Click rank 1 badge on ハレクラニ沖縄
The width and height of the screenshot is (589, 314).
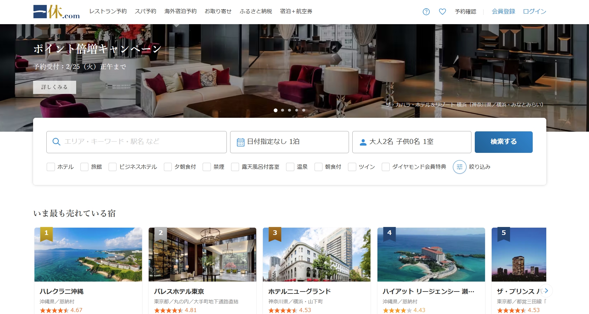[x=46, y=234]
